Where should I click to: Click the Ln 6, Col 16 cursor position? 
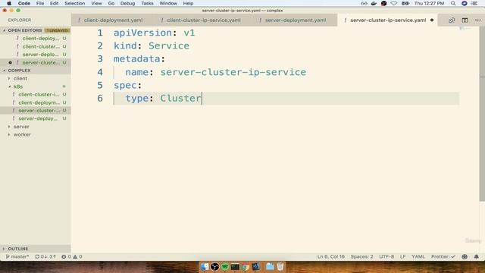[330, 256]
